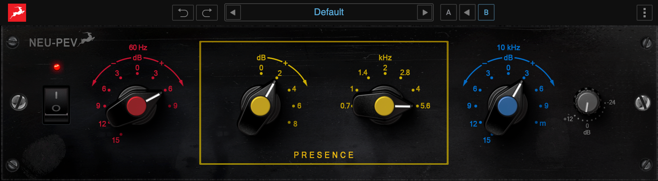The height and width of the screenshot is (181, 658).
Task: Click the red power LED indicator
Action: pos(57,67)
